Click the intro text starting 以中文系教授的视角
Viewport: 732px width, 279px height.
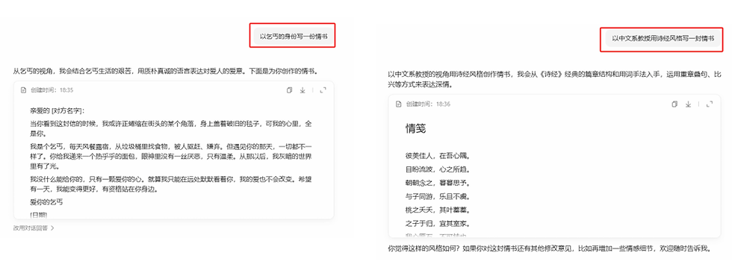[x=554, y=80]
